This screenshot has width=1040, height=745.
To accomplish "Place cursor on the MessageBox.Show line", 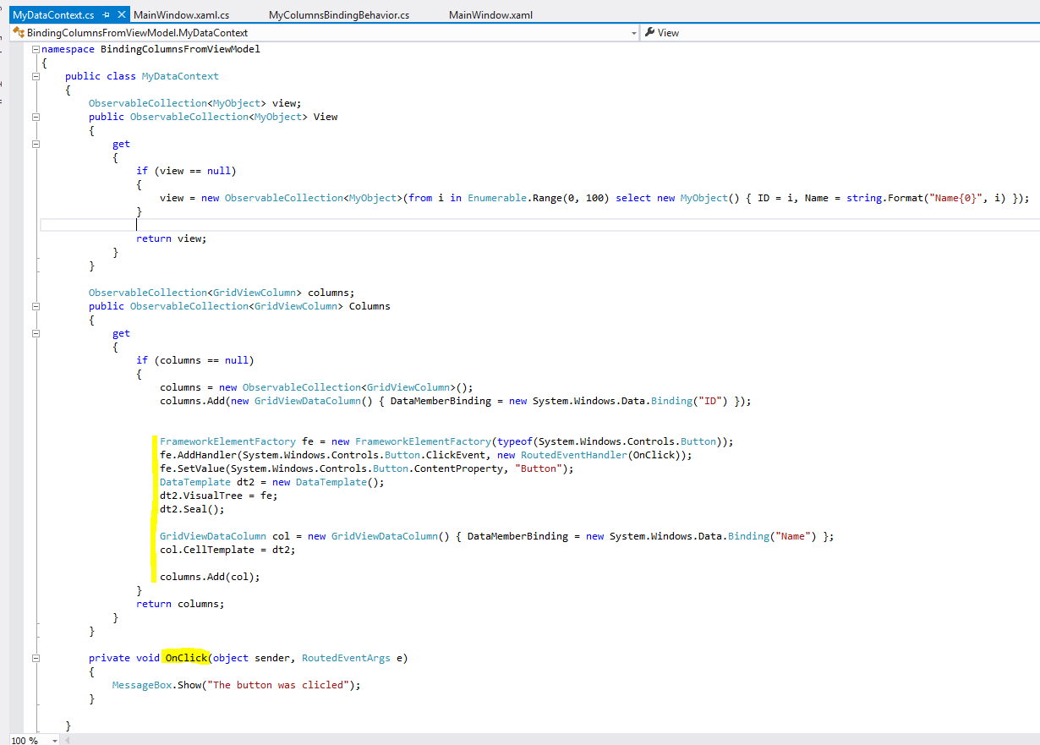I will (236, 685).
